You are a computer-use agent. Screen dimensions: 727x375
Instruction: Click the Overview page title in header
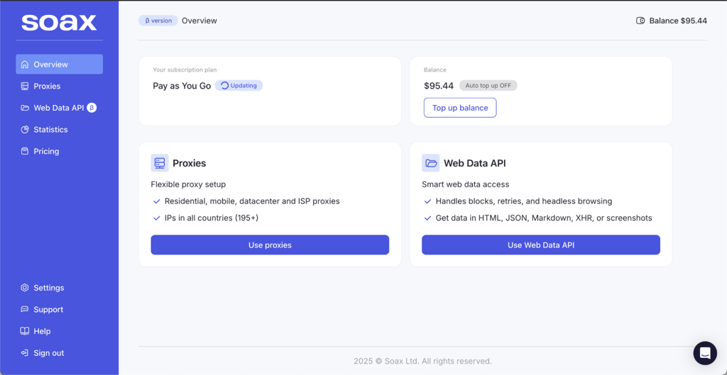click(x=199, y=21)
